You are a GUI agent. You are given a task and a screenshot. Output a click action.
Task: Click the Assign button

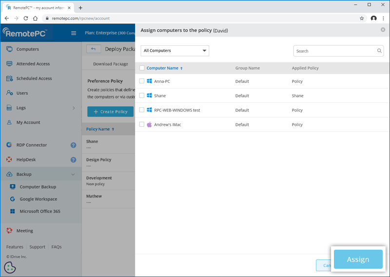pyautogui.click(x=358, y=259)
